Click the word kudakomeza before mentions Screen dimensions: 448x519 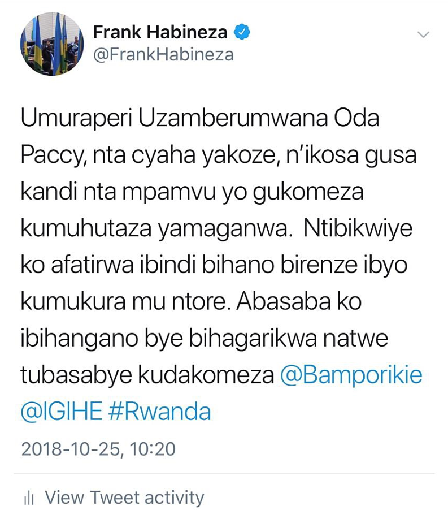(x=206, y=375)
